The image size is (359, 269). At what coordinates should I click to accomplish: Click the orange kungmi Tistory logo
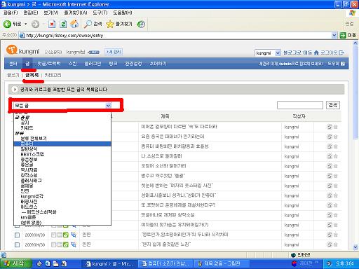[12, 50]
